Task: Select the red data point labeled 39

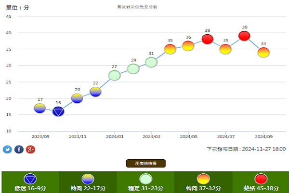Action: point(244,36)
